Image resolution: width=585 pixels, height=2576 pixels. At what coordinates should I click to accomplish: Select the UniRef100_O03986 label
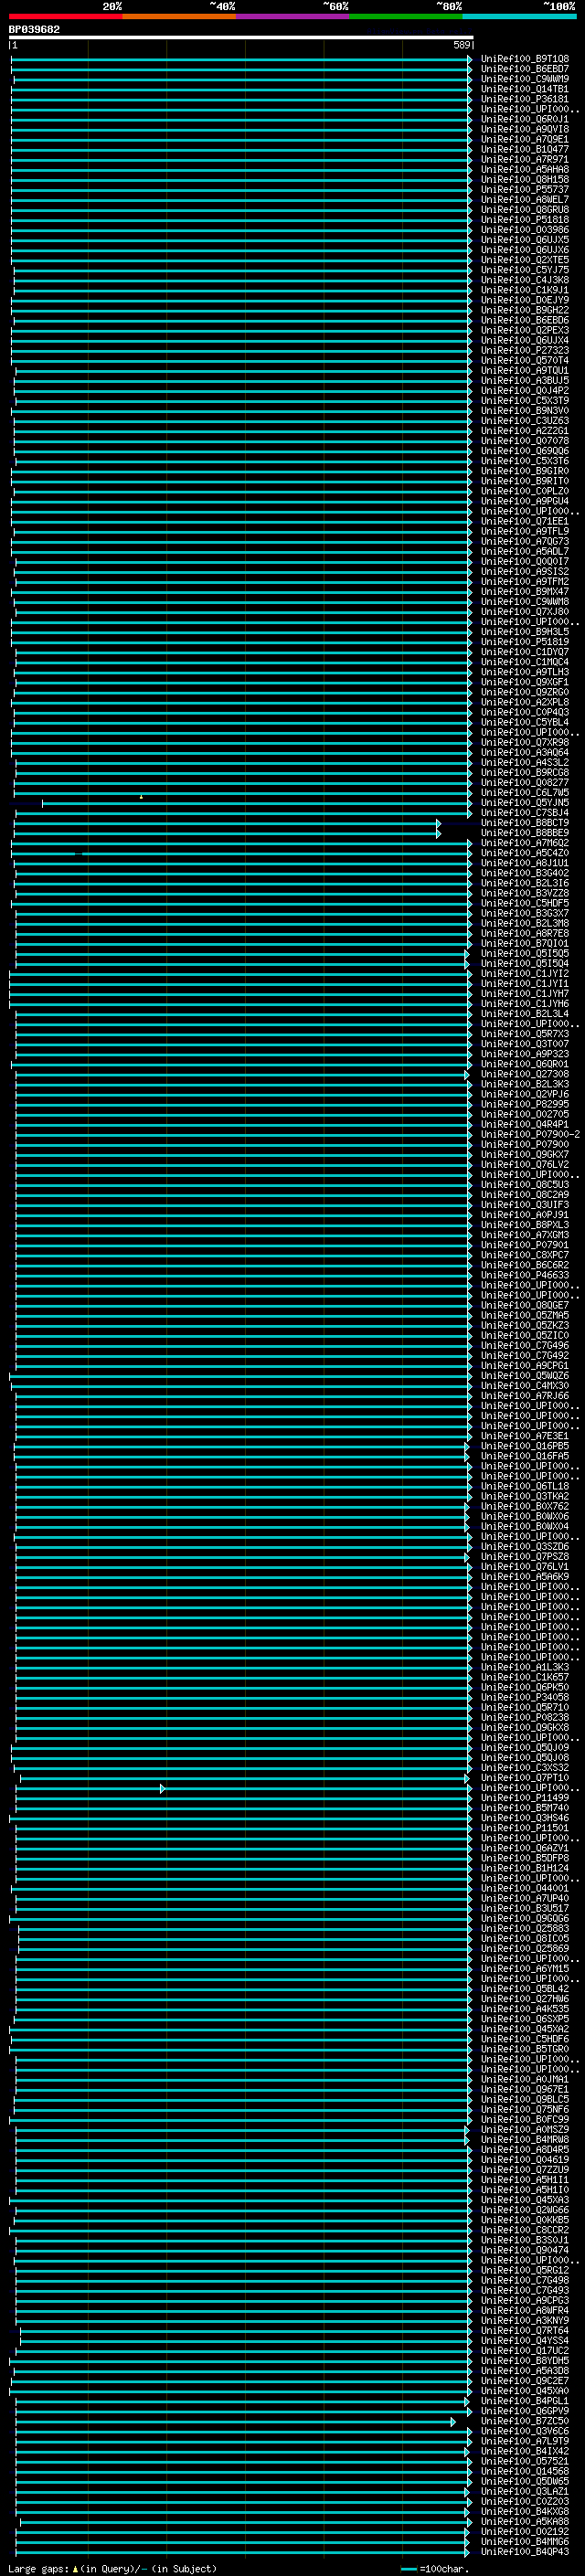524,229
